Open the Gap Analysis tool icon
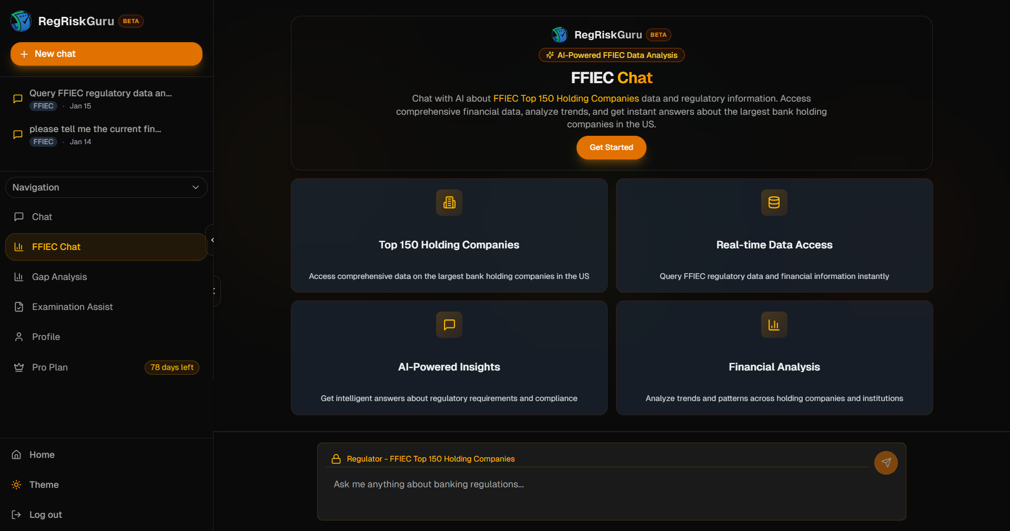The image size is (1010, 531). pyautogui.click(x=19, y=277)
